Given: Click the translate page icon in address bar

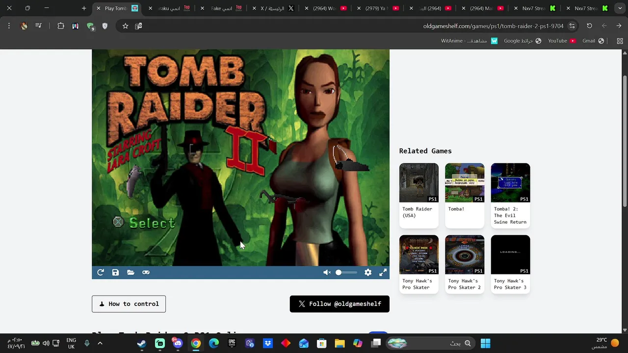Looking at the screenshot, I should pyautogui.click(x=139, y=26).
